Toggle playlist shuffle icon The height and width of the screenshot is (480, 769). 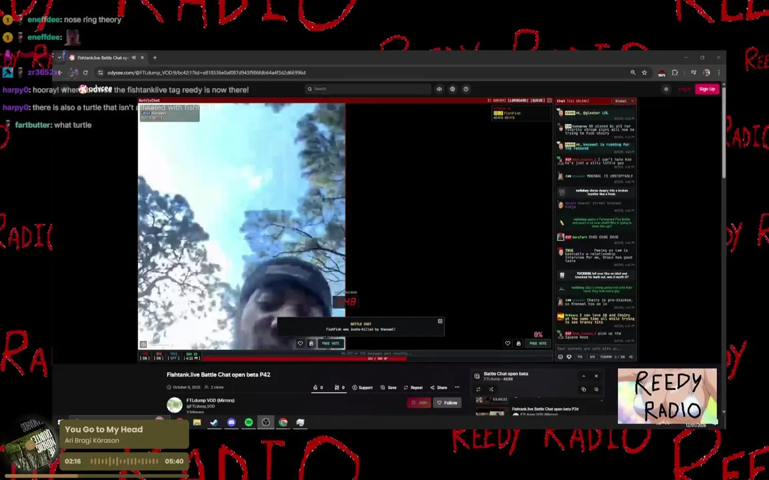pyautogui.click(x=491, y=389)
